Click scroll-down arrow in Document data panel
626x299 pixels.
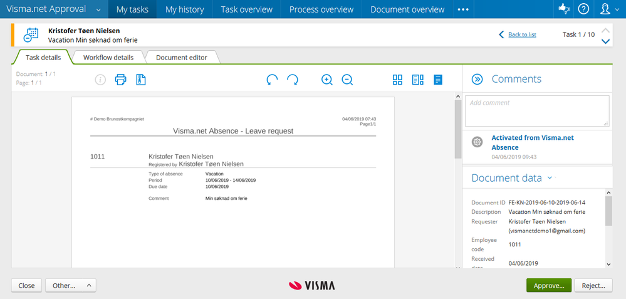pyautogui.click(x=608, y=264)
